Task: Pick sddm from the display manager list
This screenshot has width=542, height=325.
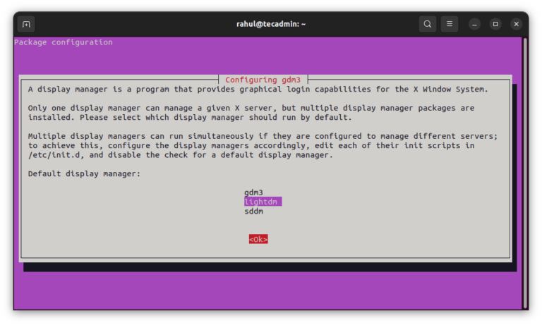Action: [x=253, y=211]
